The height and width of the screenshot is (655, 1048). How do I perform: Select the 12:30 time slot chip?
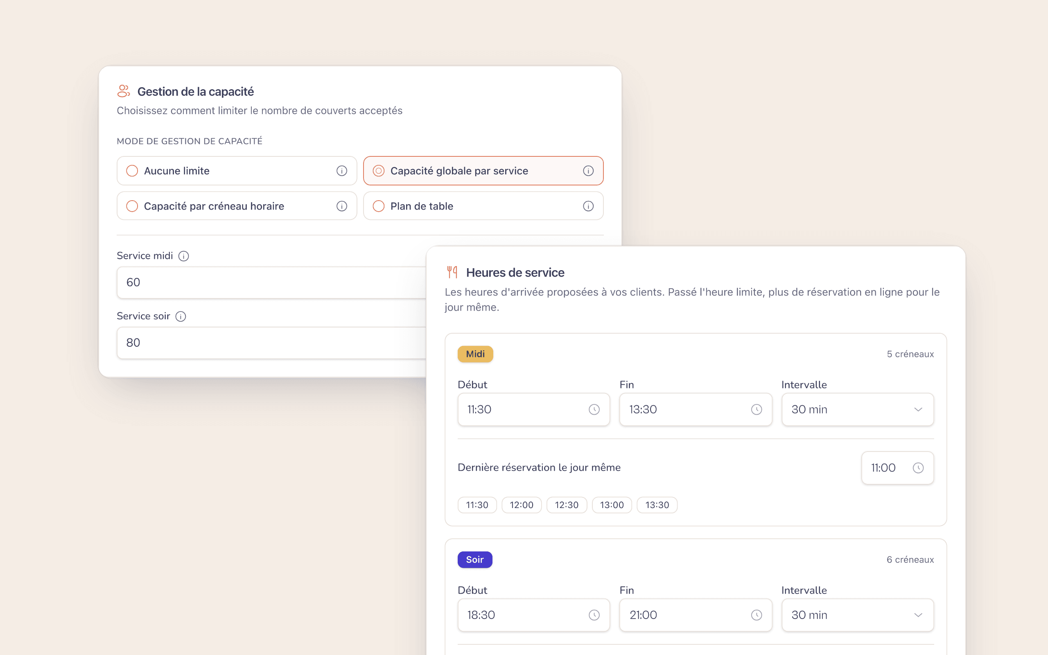(x=567, y=505)
